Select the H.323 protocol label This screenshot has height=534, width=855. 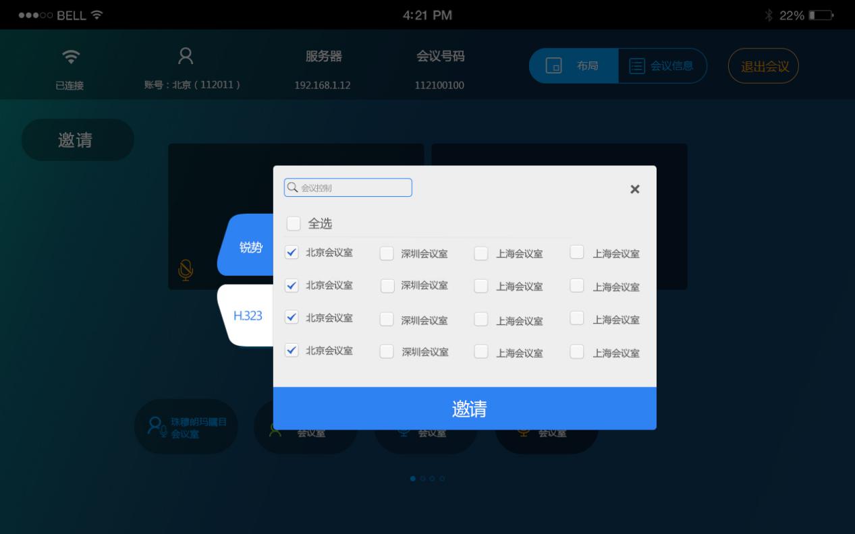coord(248,315)
